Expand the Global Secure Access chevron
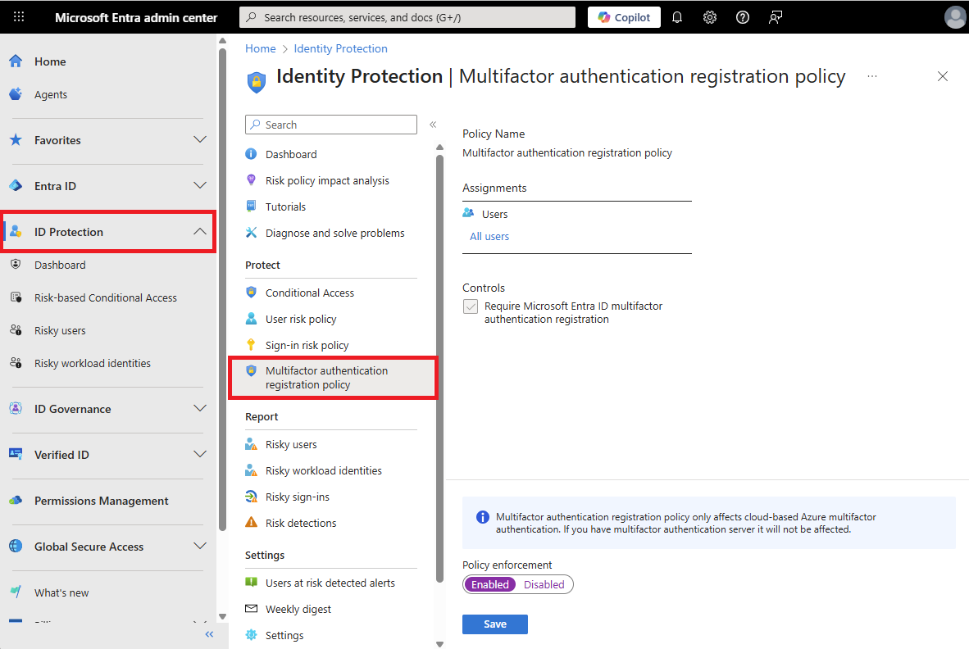 [199, 546]
